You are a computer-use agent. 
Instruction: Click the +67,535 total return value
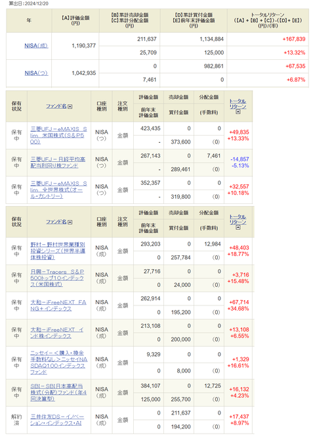pos(295,66)
